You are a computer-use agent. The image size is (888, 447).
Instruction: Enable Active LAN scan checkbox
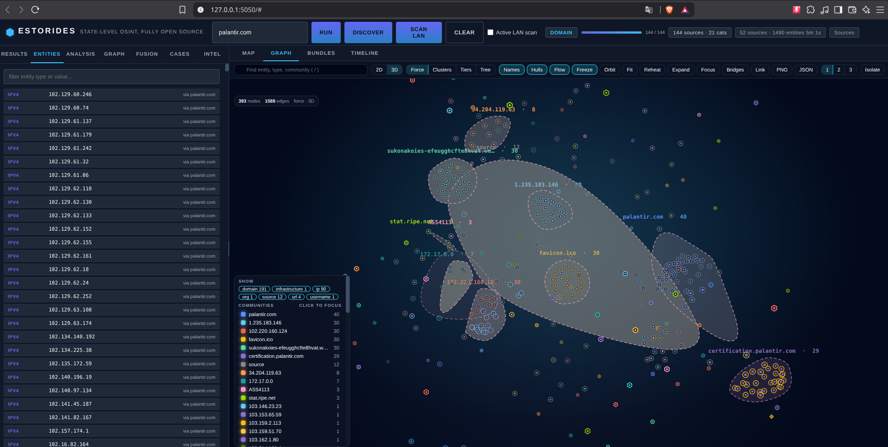pyautogui.click(x=490, y=32)
